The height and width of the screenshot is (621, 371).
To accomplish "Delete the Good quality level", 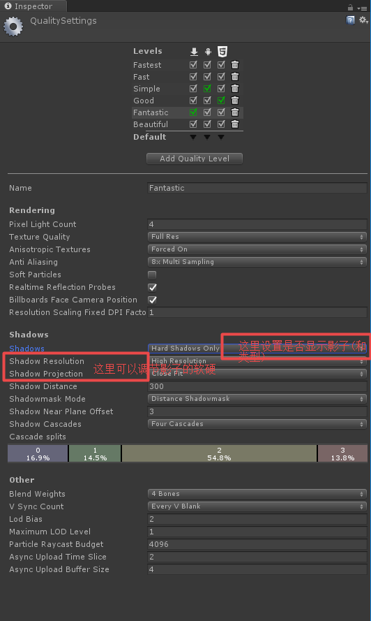I will click(235, 100).
